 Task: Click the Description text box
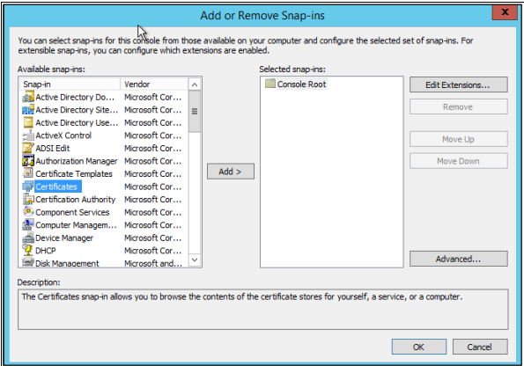(263, 309)
